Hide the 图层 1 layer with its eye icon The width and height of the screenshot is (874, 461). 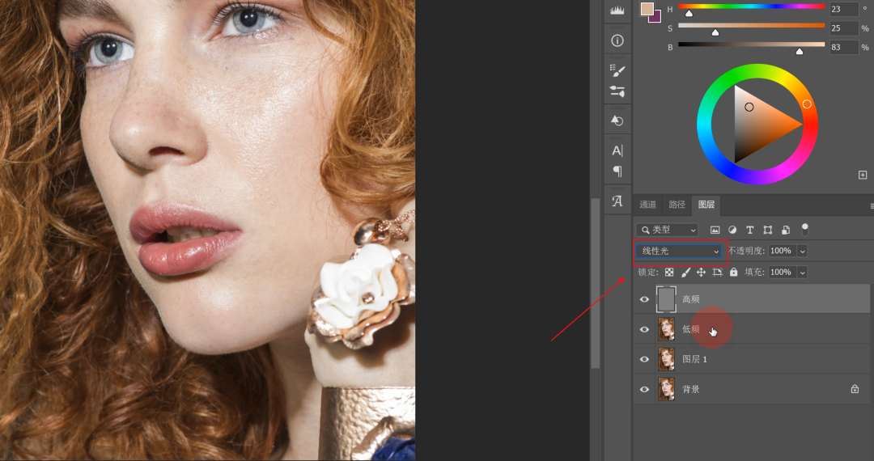point(644,359)
